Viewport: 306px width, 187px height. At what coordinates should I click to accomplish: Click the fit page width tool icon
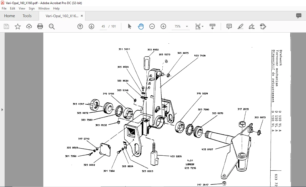click(198, 26)
